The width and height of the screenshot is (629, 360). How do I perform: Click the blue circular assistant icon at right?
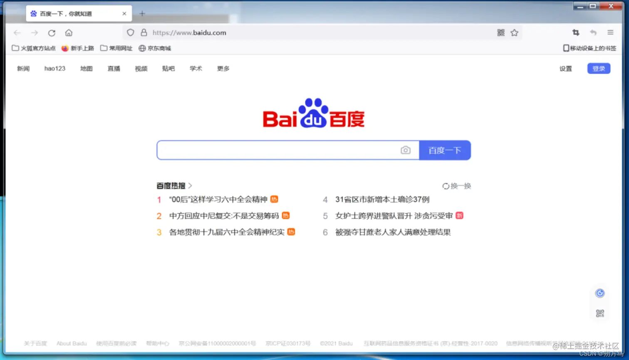point(600,293)
